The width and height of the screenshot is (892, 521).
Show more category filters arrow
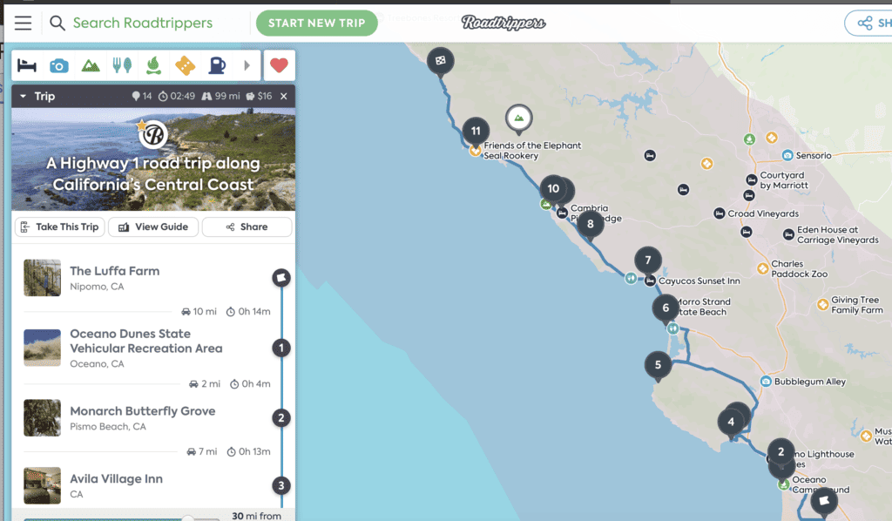pos(247,66)
